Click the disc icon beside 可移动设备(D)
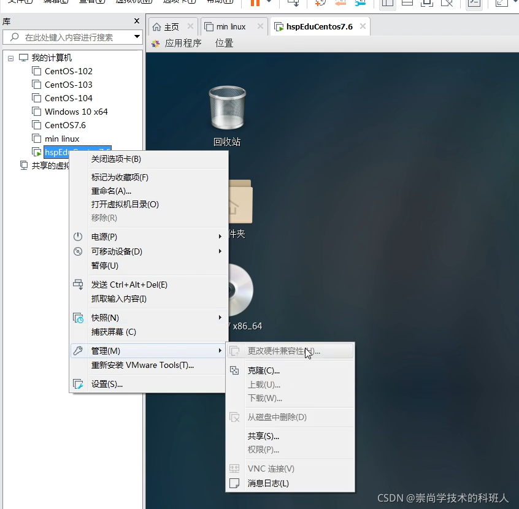The width and height of the screenshot is (519, 509). [x=78, y=251]
